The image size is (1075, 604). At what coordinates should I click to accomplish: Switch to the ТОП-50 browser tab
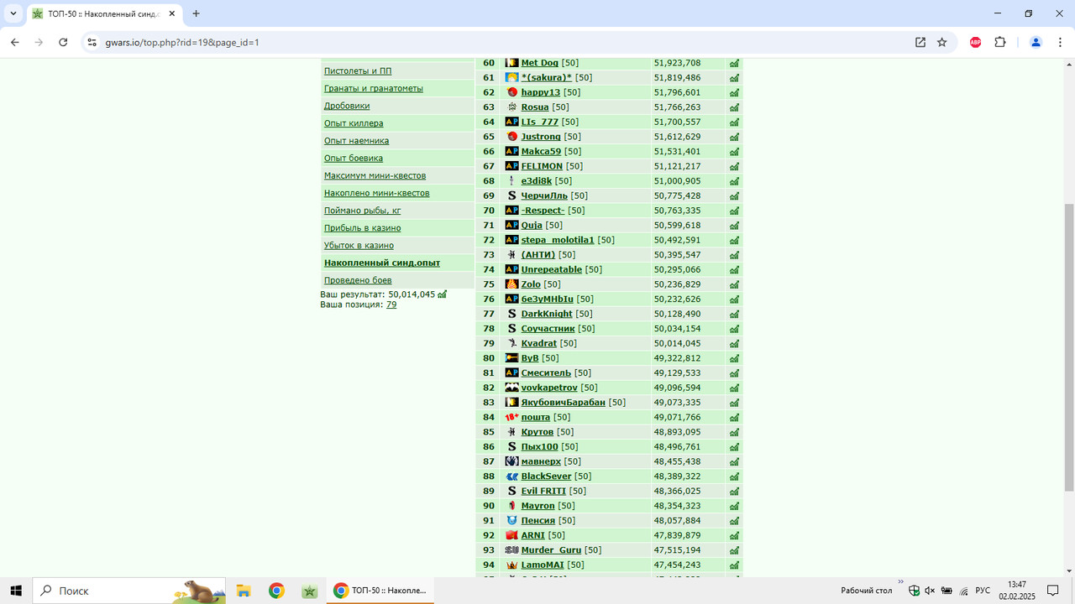coord(104,14)
